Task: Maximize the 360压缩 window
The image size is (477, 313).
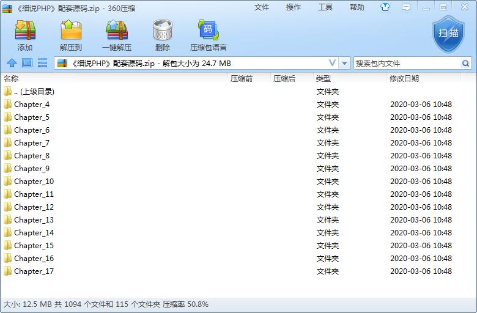Action: (443, 7)
